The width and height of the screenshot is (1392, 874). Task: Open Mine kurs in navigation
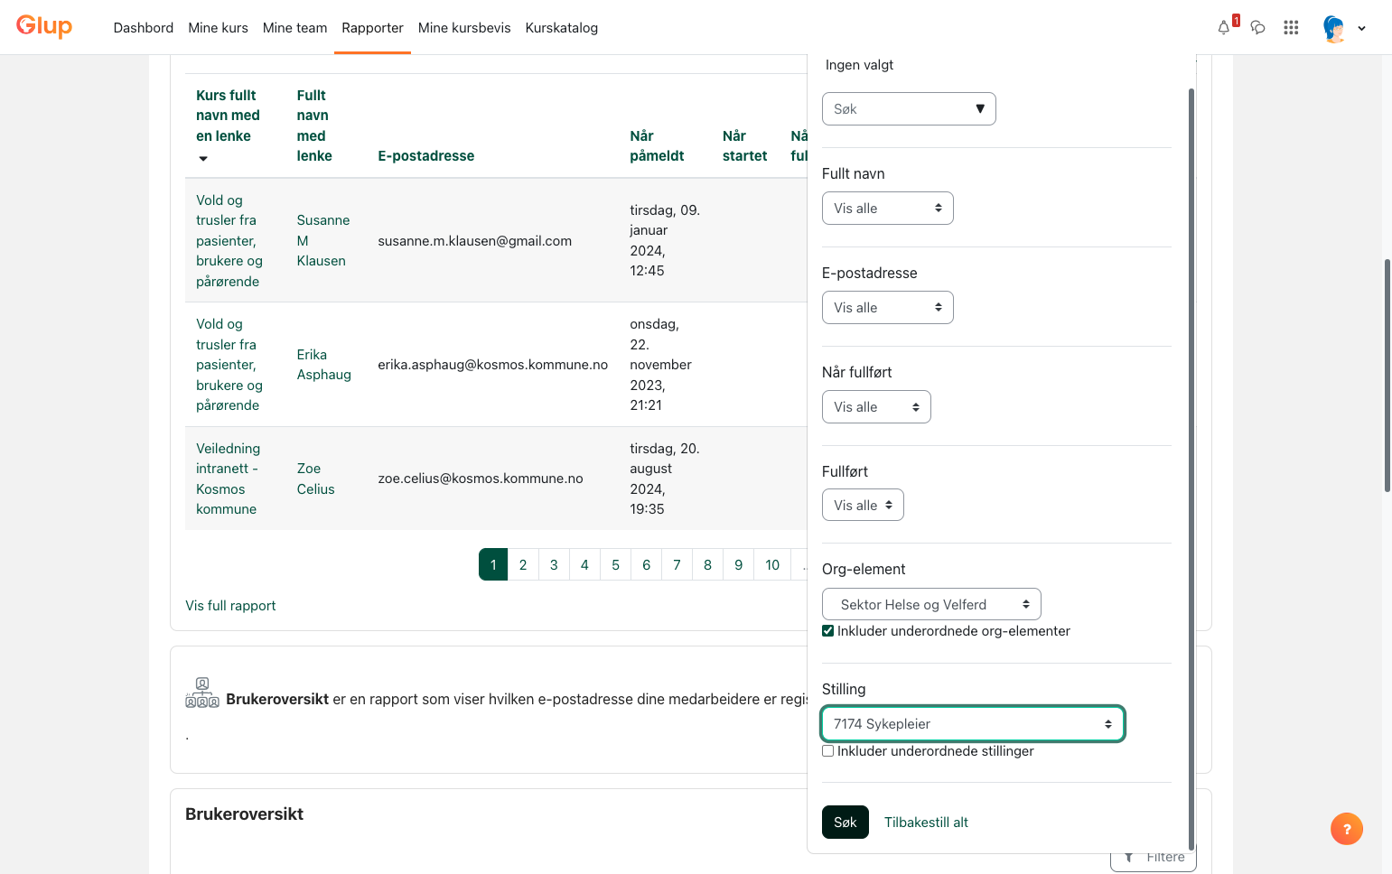(218, 28)
